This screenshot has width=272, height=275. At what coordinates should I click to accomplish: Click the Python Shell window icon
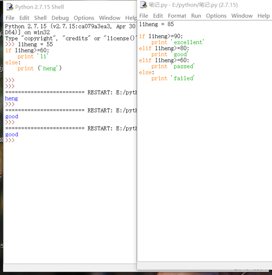click(10, 7)
